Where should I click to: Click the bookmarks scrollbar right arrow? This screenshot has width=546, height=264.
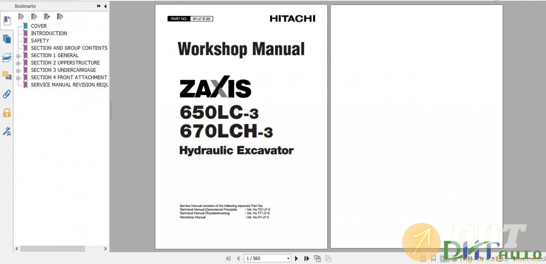click(105, 249)
